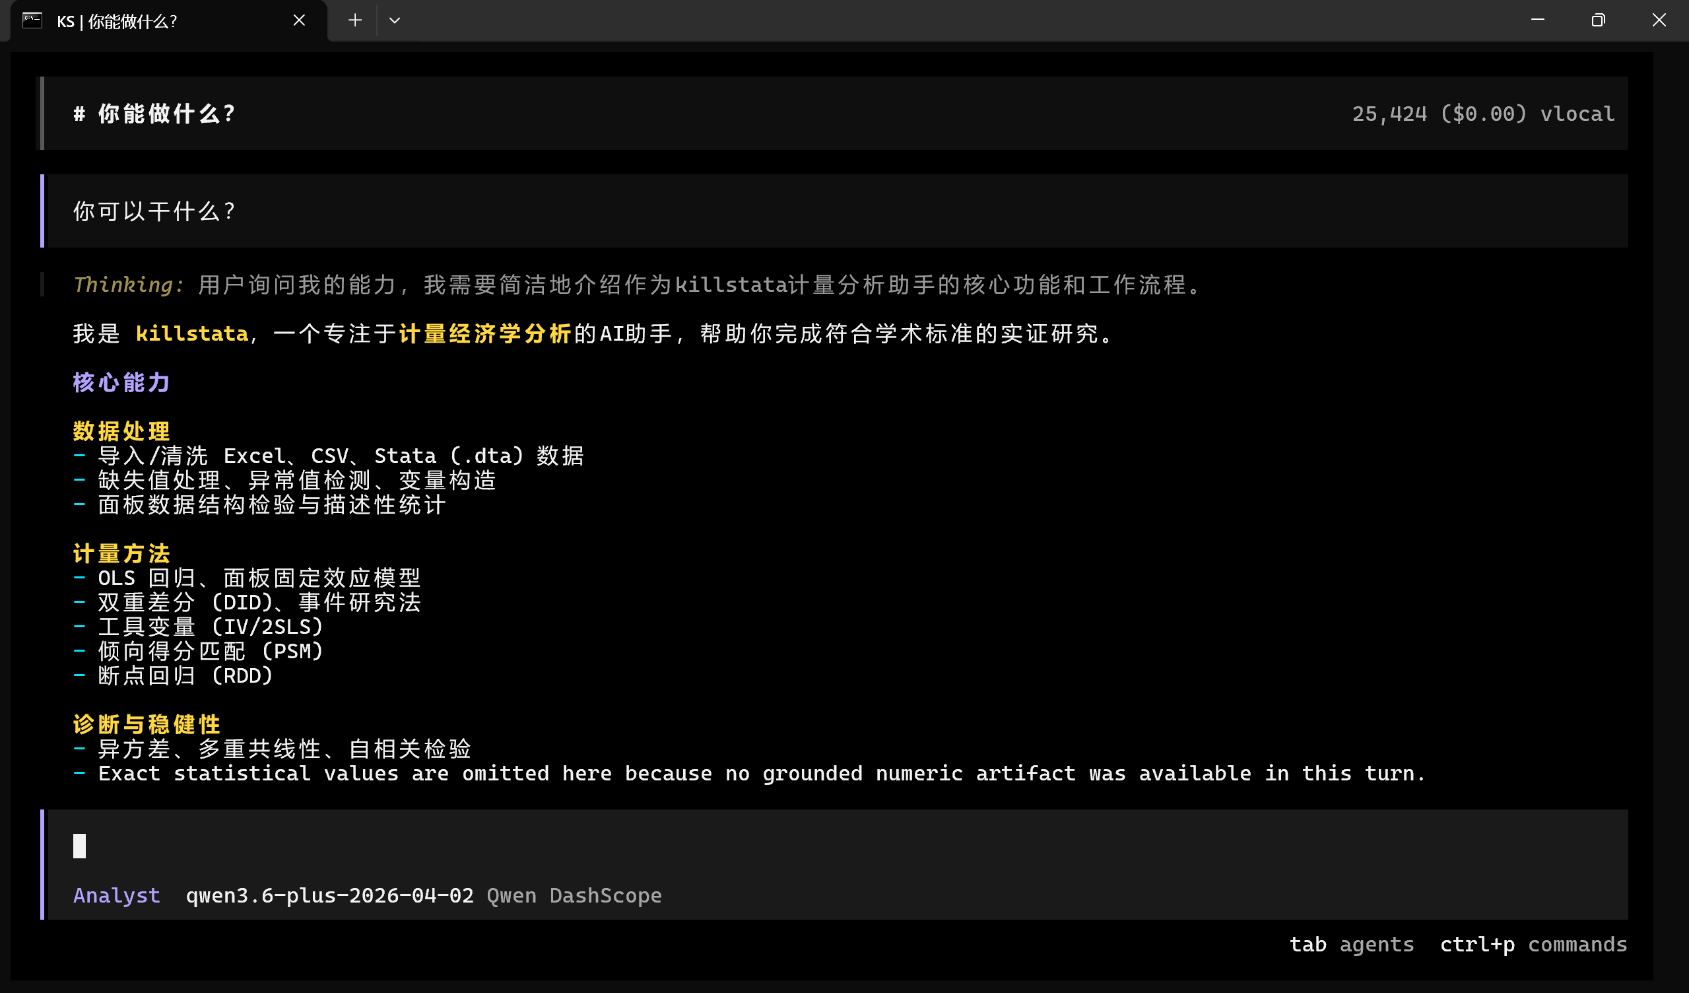Click the message input field at the bottom
1689x993 pixels.
[x=469, y=846]
